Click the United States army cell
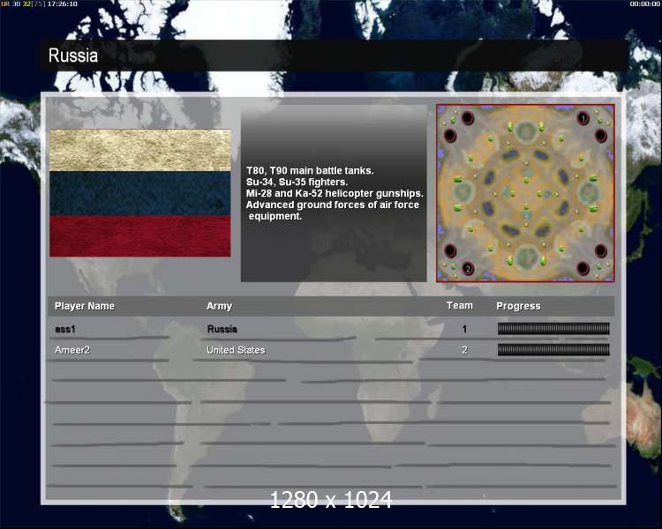The image size is (662, 529). tap(236, 350)
